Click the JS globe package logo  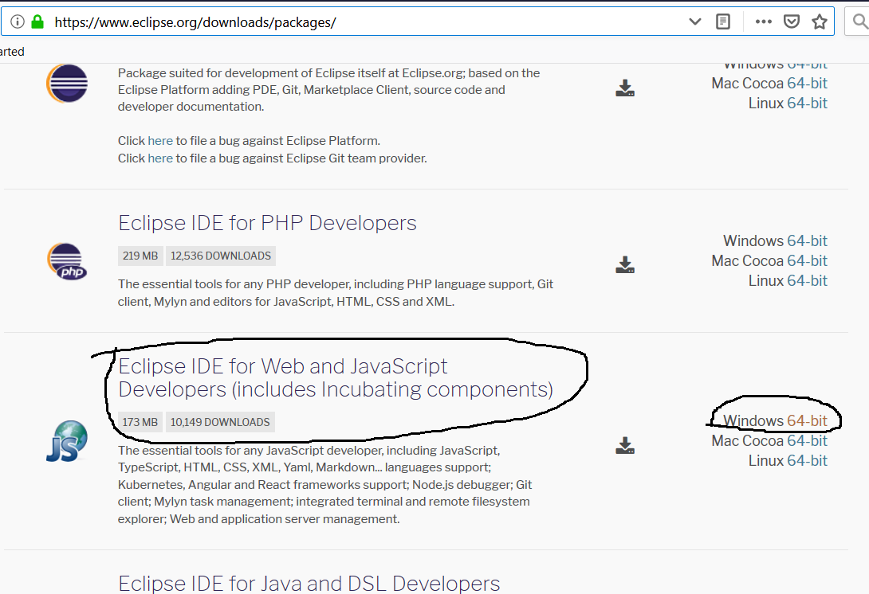(66, 441)
